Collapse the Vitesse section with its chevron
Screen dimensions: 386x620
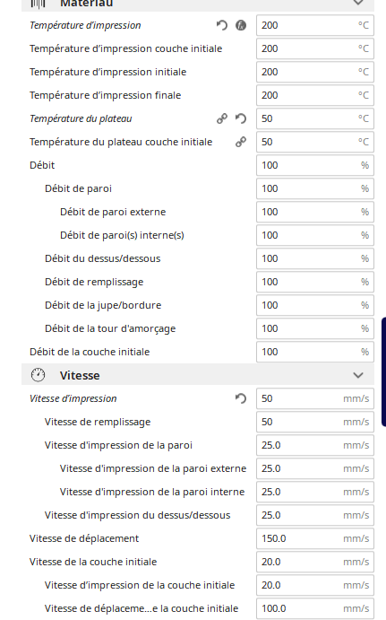(358, 375)
